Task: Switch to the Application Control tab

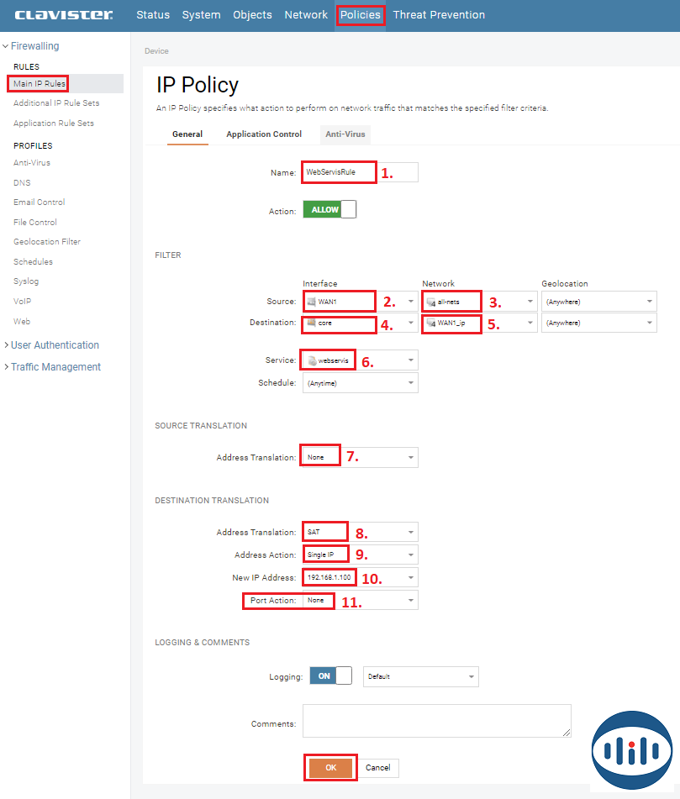Action: (x=264, y=134)
